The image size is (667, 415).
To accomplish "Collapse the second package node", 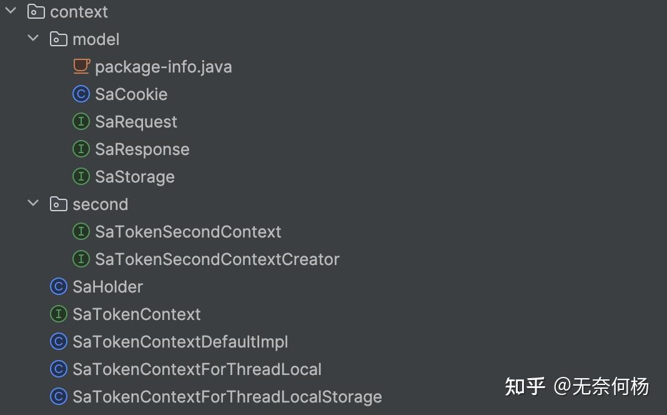I will pyautogui.click(x=32, y=203).
